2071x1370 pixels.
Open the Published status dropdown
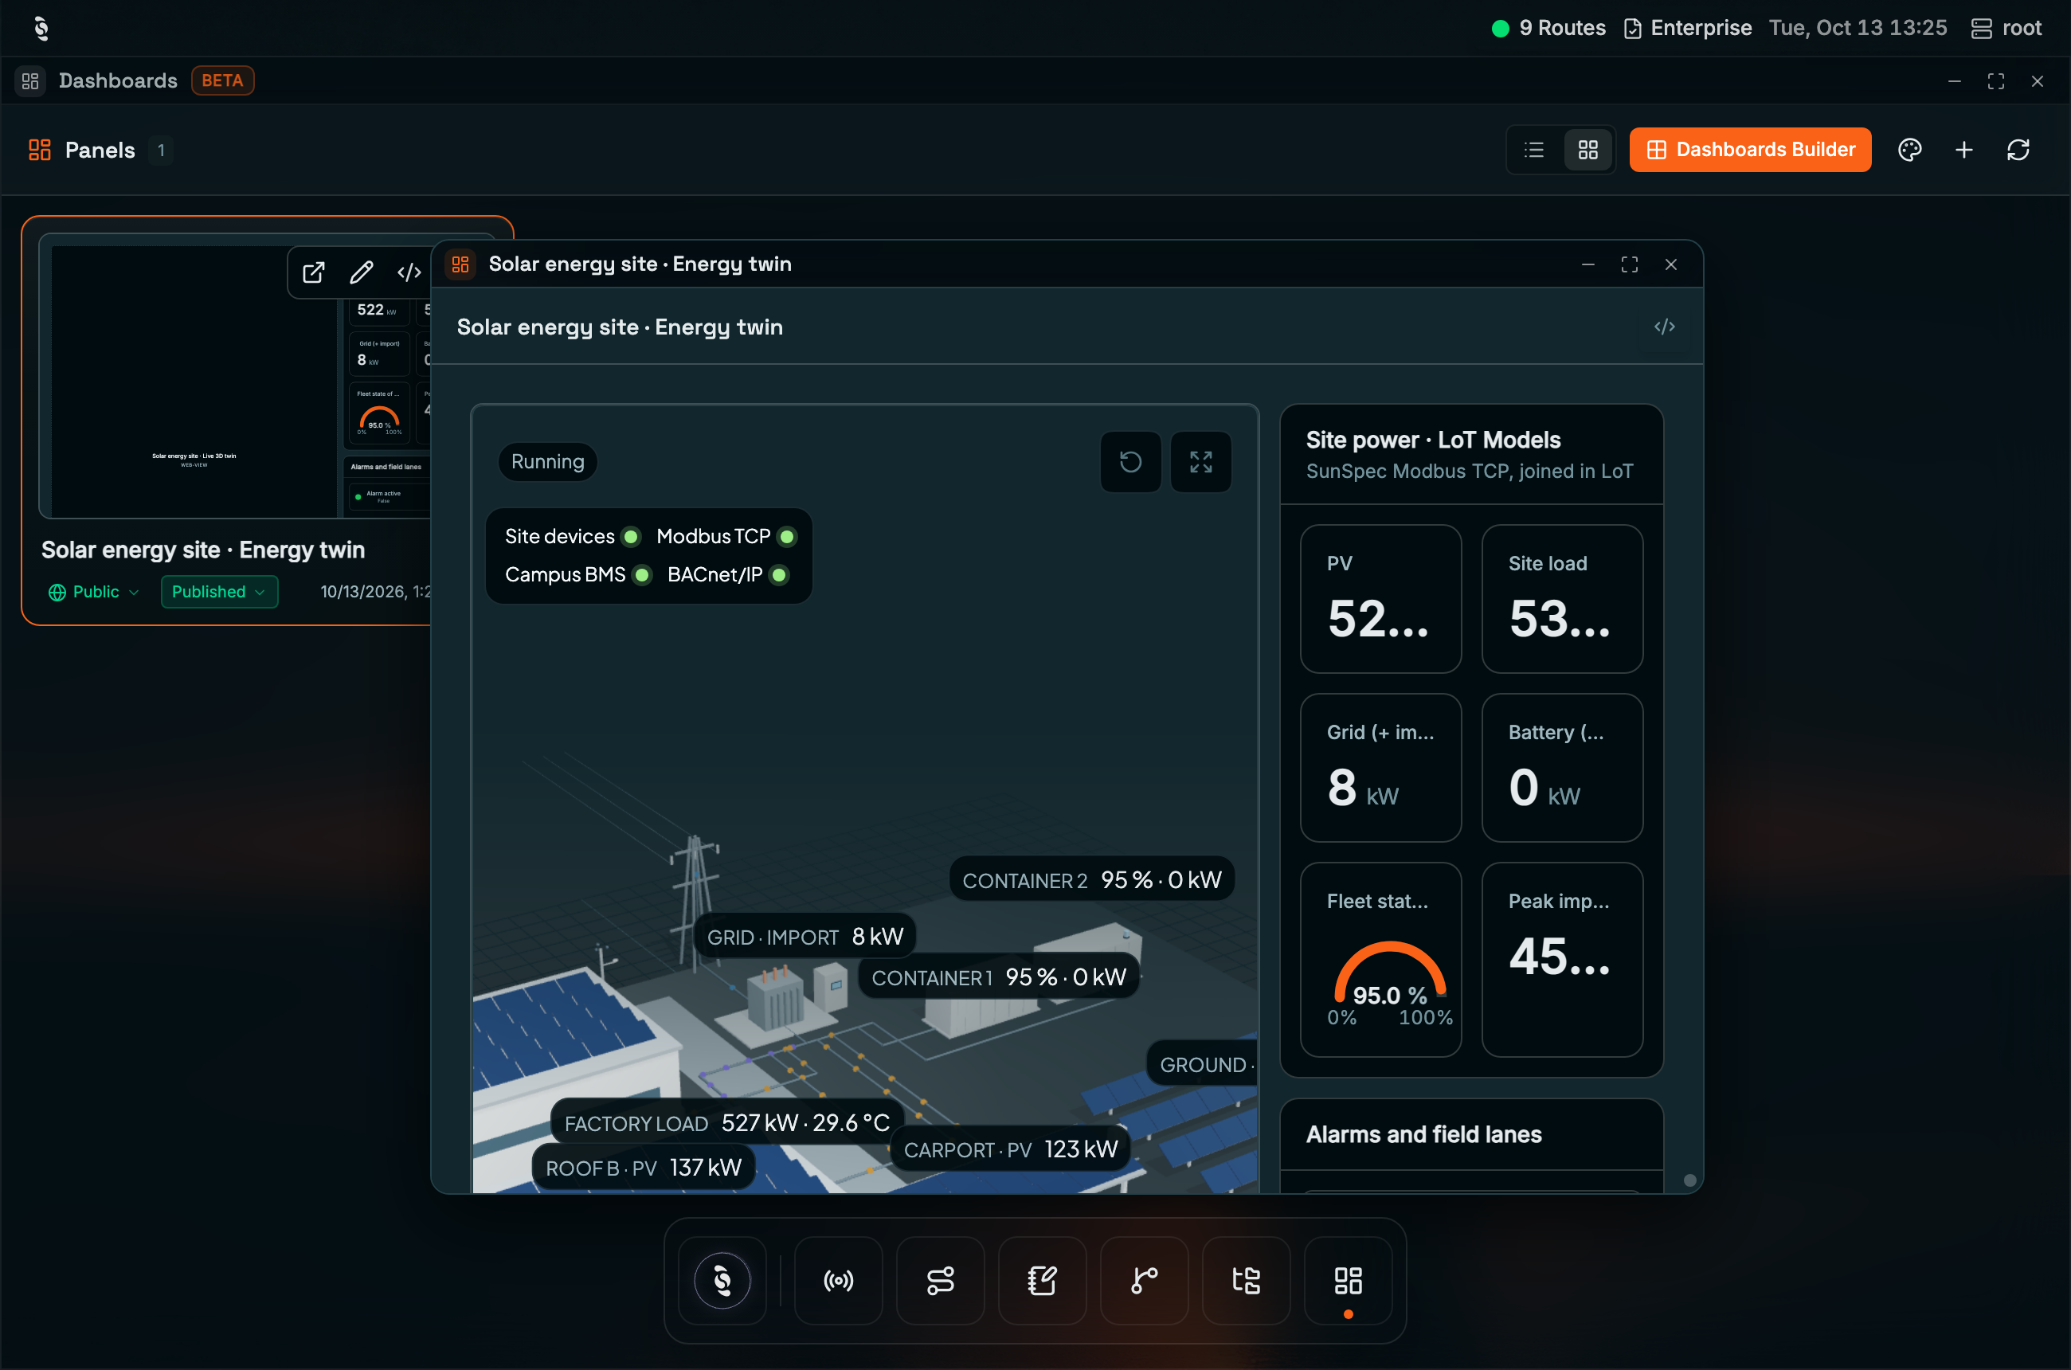pos(219,592)
